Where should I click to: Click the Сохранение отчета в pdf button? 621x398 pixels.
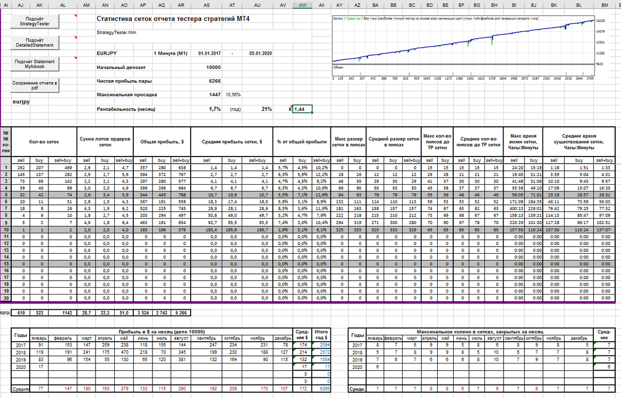tap(35, 85)
